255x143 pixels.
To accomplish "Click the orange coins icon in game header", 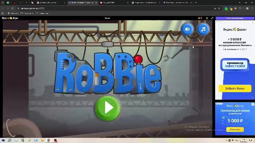I will coord(200,18).
